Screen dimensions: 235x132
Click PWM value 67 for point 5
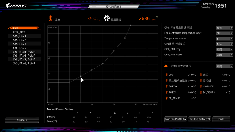point(123,118)
